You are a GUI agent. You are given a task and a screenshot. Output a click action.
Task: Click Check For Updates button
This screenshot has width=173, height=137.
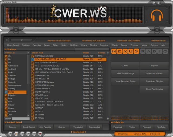[x=154, y=89]
